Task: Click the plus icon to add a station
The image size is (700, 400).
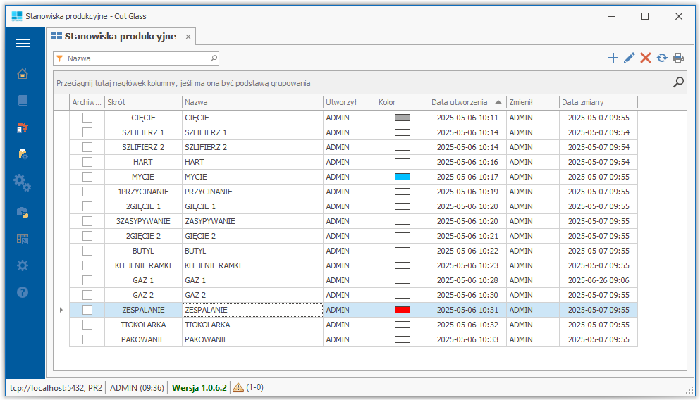Action: [613, 58]
